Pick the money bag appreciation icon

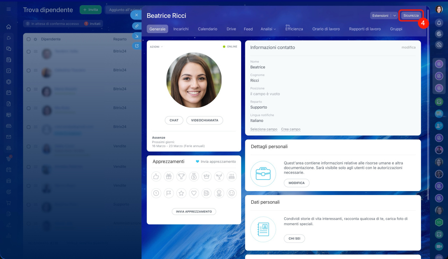(x=194, y=176)
